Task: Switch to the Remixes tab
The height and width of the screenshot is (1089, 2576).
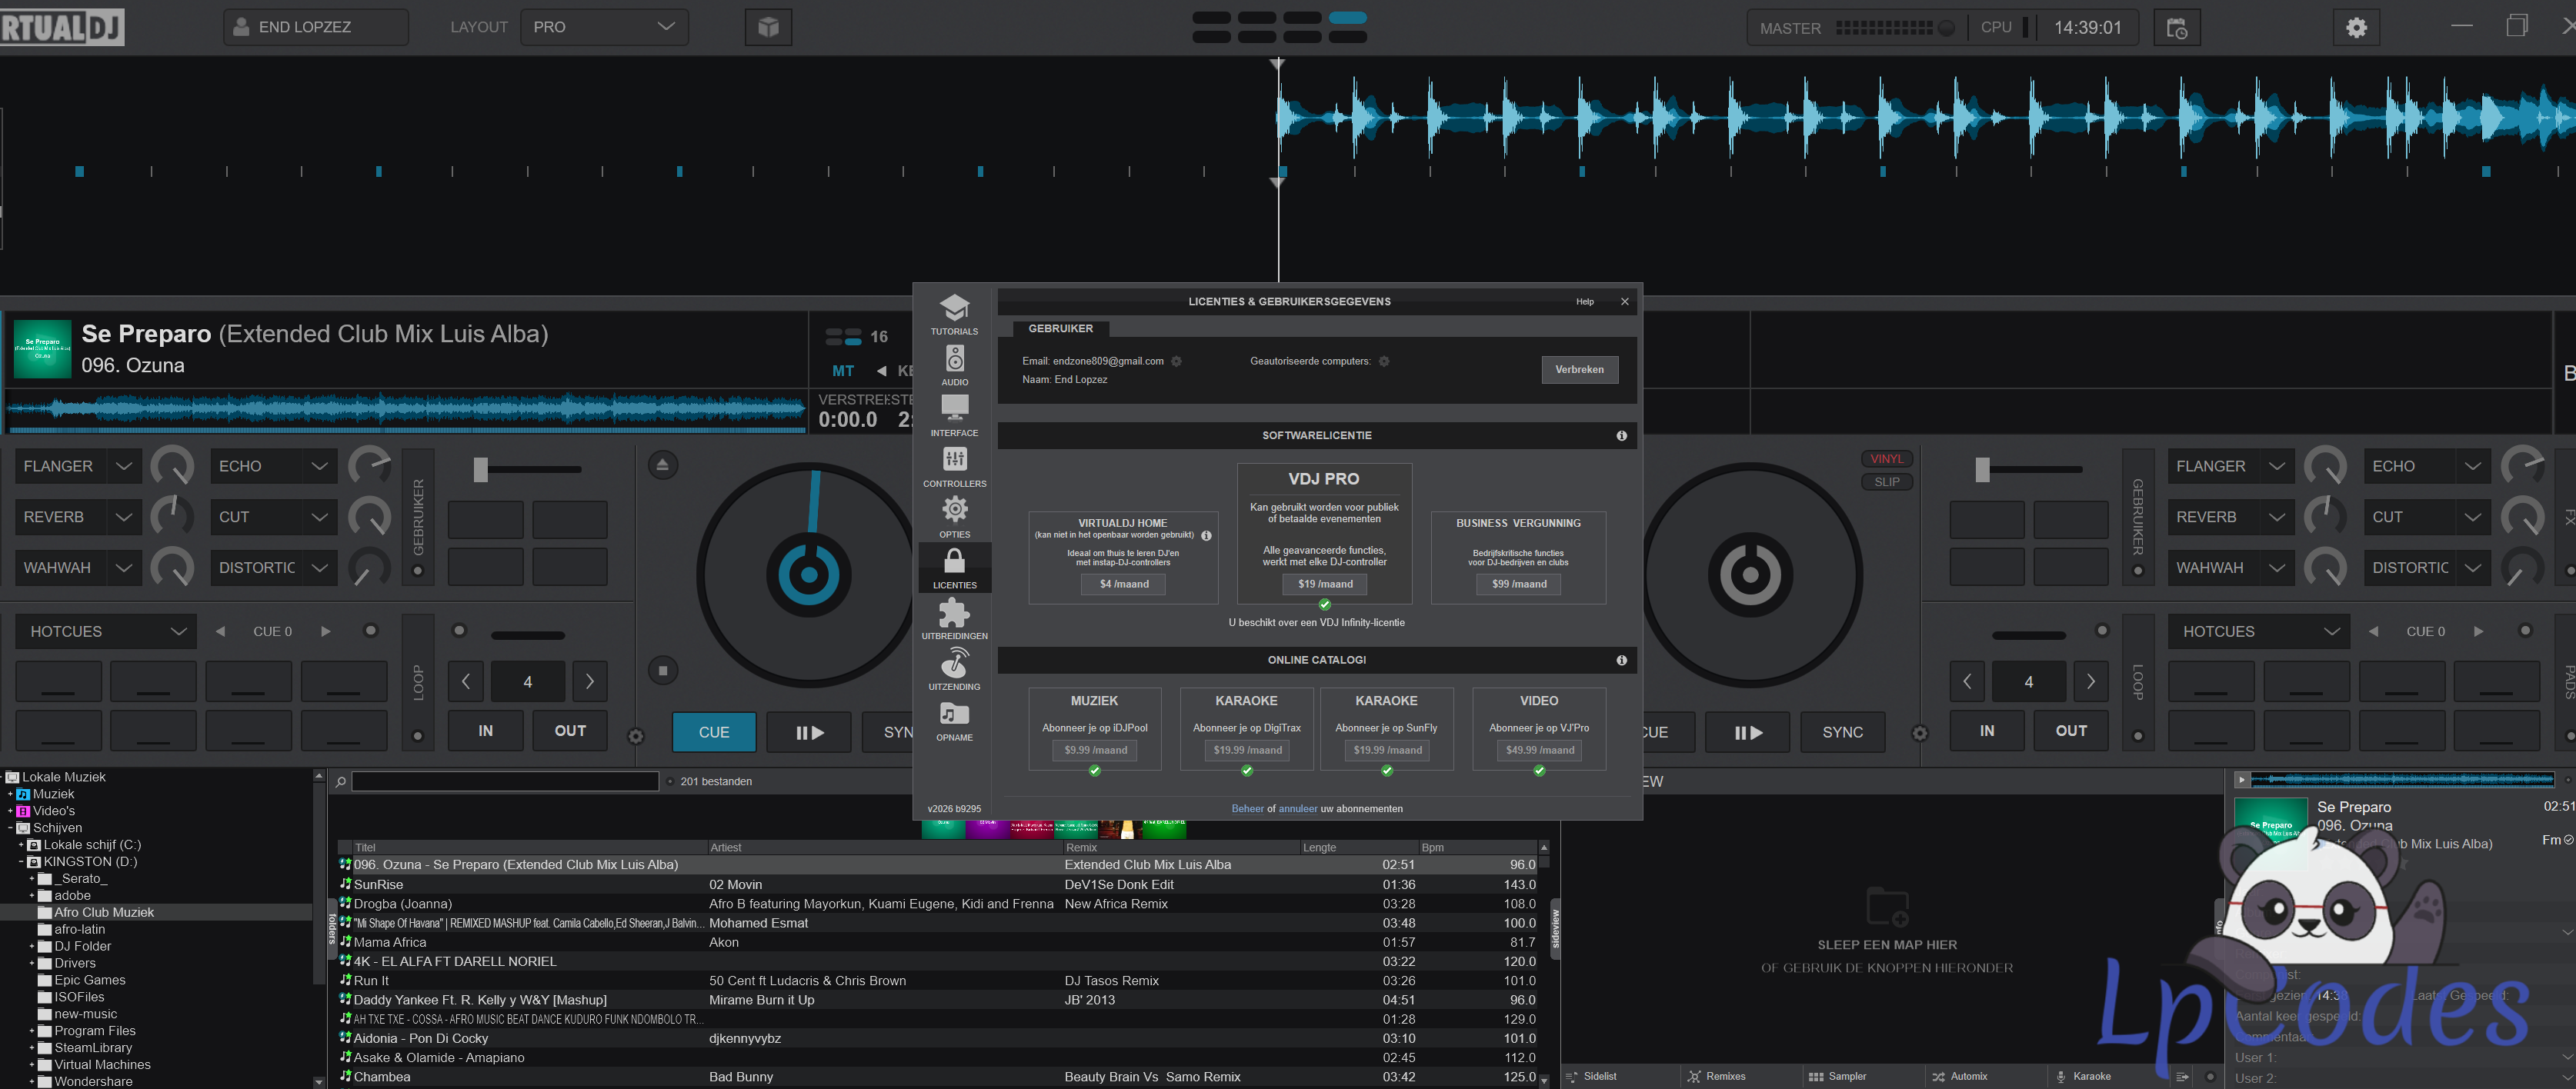Action: (1716, 1077)
